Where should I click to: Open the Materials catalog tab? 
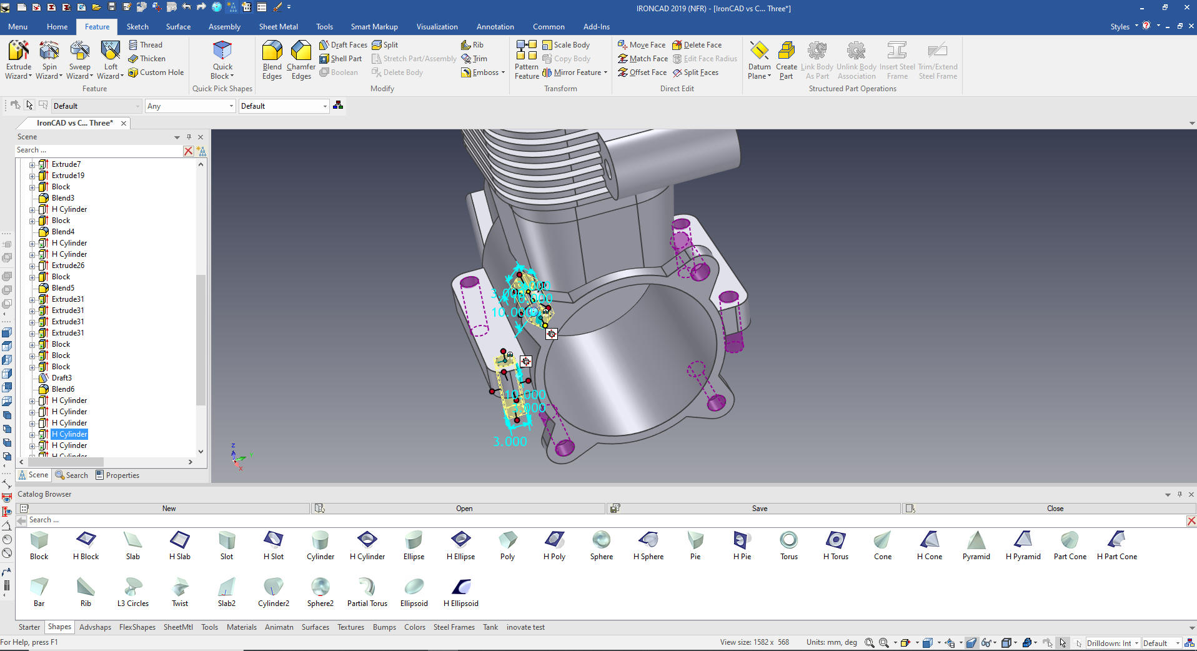pyautogui.click(x=241, y=627)
